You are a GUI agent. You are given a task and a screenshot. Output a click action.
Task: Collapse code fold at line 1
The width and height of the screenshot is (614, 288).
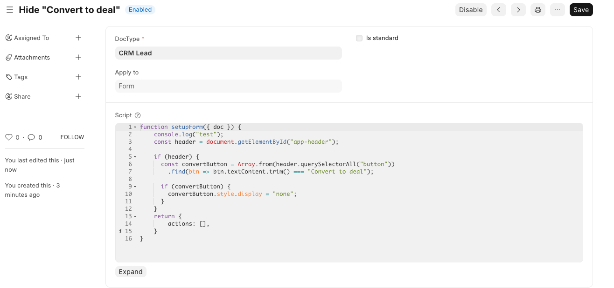pos(135,127)
